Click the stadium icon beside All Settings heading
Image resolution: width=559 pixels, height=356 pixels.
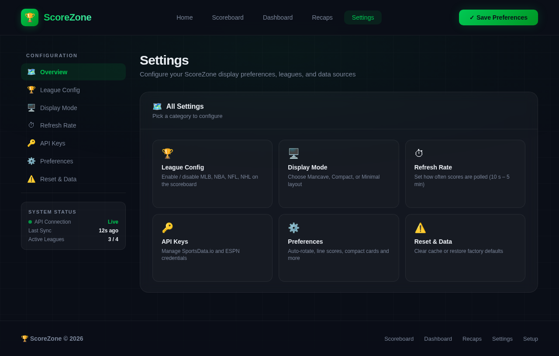(x=157, y=106)
